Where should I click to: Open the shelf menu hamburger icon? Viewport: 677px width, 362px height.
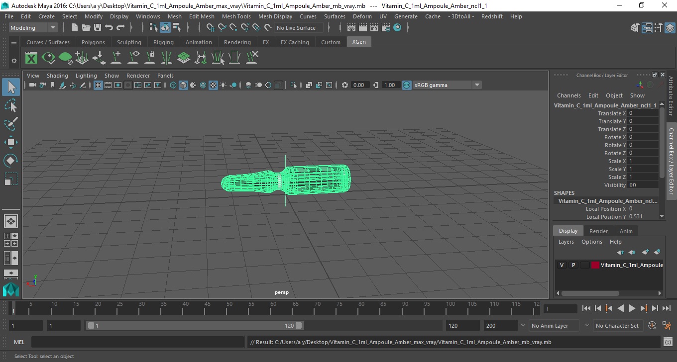(14, 43)
